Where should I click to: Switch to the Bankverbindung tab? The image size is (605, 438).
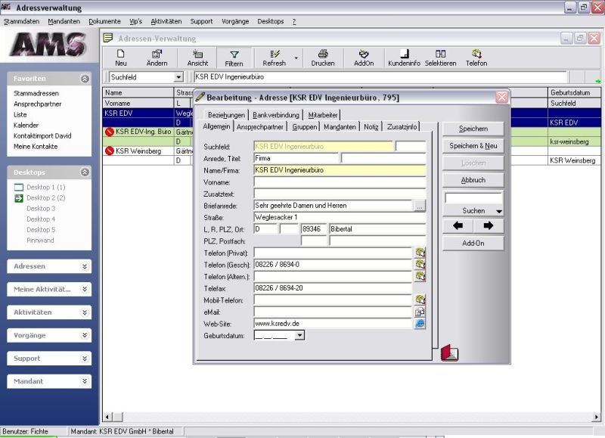(275, 115)
